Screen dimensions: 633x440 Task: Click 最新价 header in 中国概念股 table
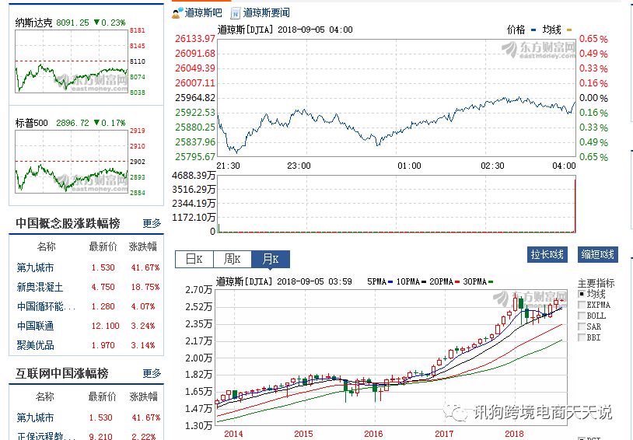click(103, 246)
